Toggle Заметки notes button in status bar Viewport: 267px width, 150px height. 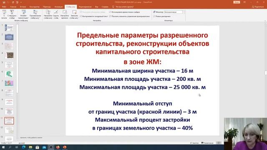tap(194, 143)
